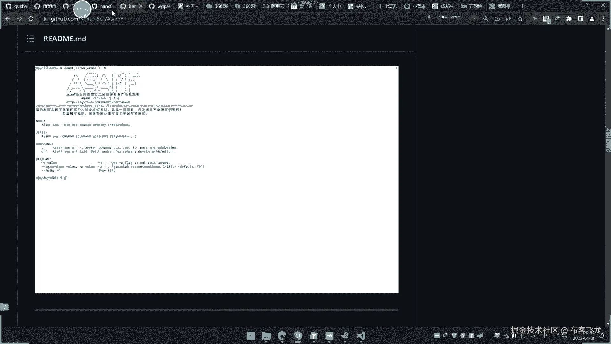Image resolution: width=611 pixels, height=344 pixels.
Task: Open the Chrome extensions puzzle icon
Action: pos(569,19)
